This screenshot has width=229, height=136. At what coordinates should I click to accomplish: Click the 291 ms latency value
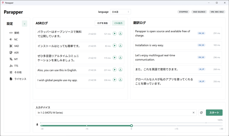point(216,33)
